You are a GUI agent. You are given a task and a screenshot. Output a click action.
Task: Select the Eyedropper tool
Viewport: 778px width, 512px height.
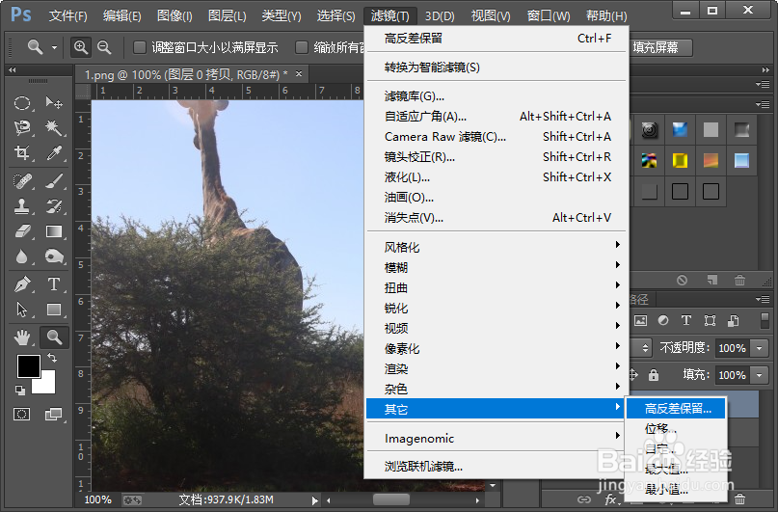tap(54, 152)
